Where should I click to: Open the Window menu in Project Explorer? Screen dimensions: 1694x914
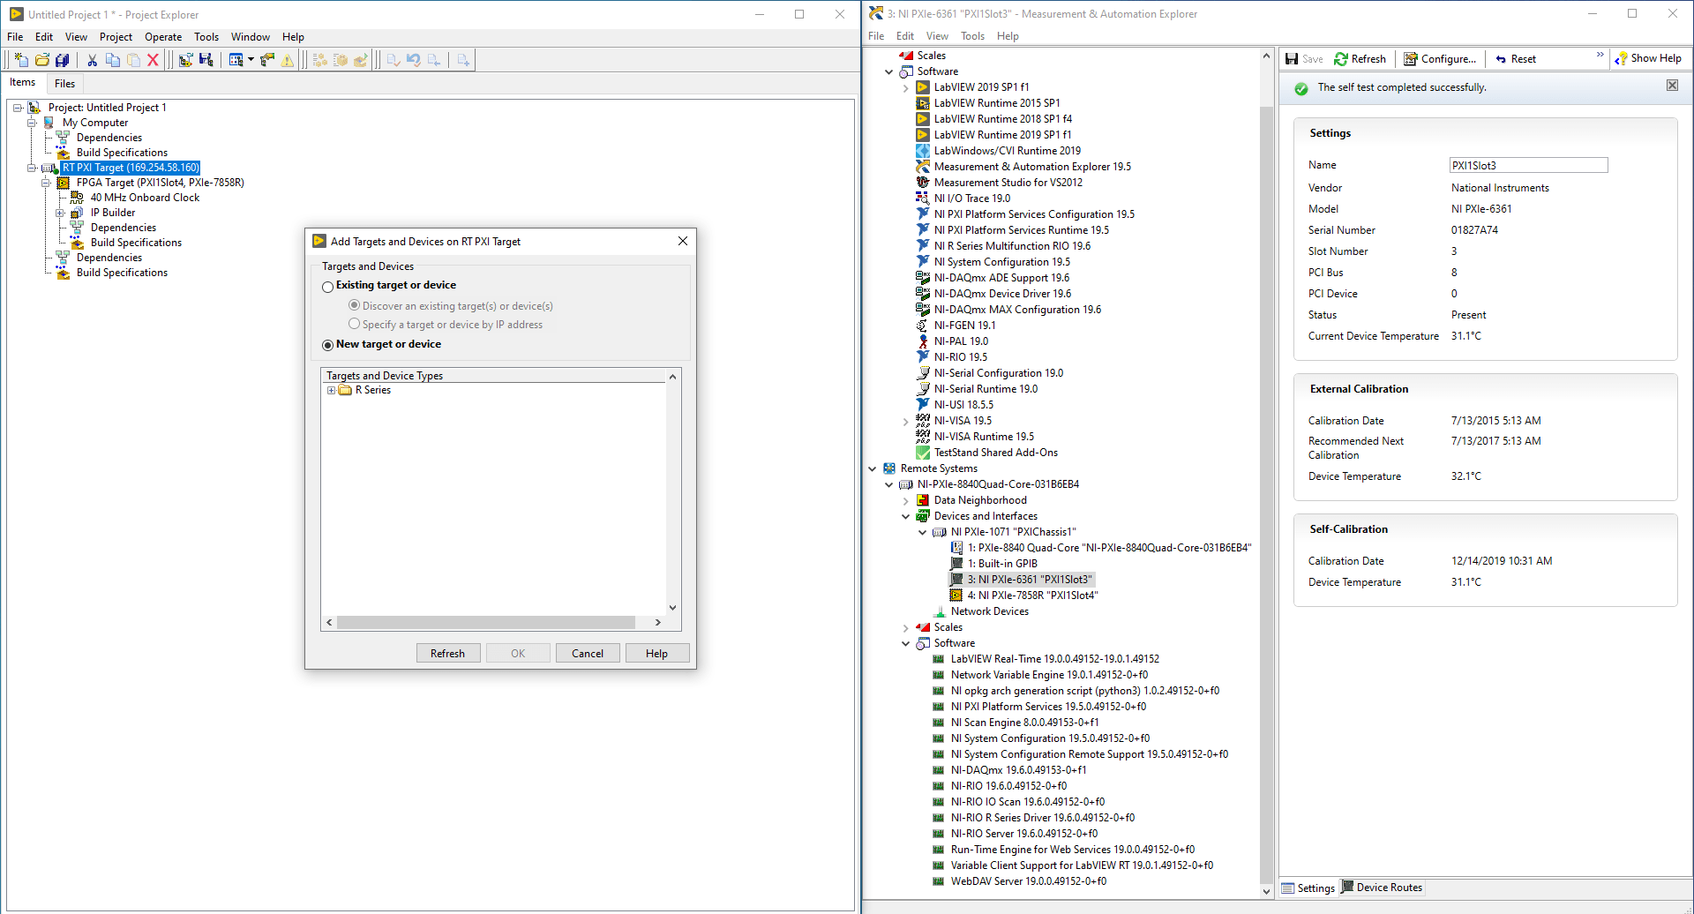pos(251,37)
